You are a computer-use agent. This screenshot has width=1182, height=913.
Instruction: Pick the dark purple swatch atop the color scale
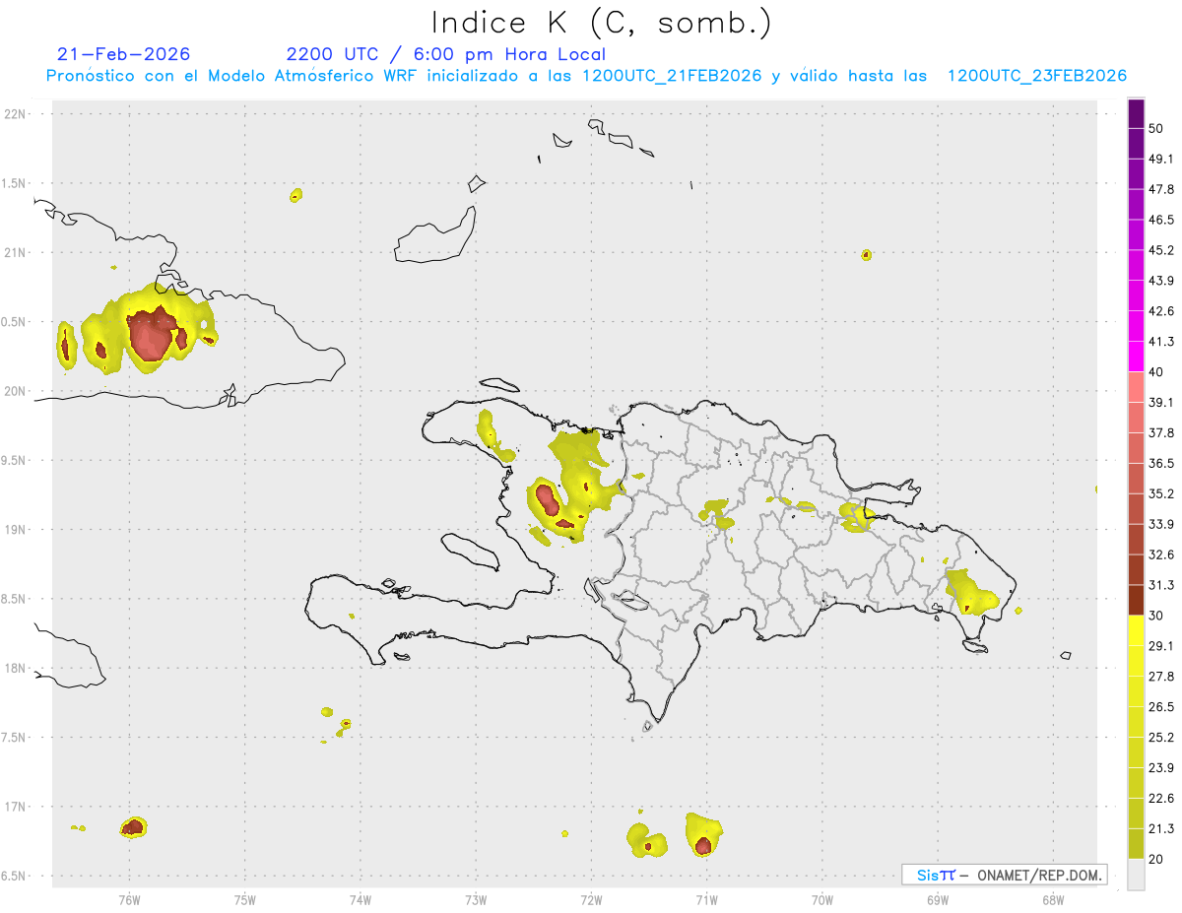coord(1136,113)
